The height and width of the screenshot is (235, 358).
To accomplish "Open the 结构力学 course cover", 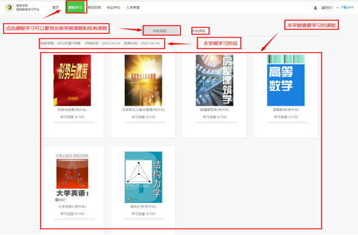I will coord(143,177).
